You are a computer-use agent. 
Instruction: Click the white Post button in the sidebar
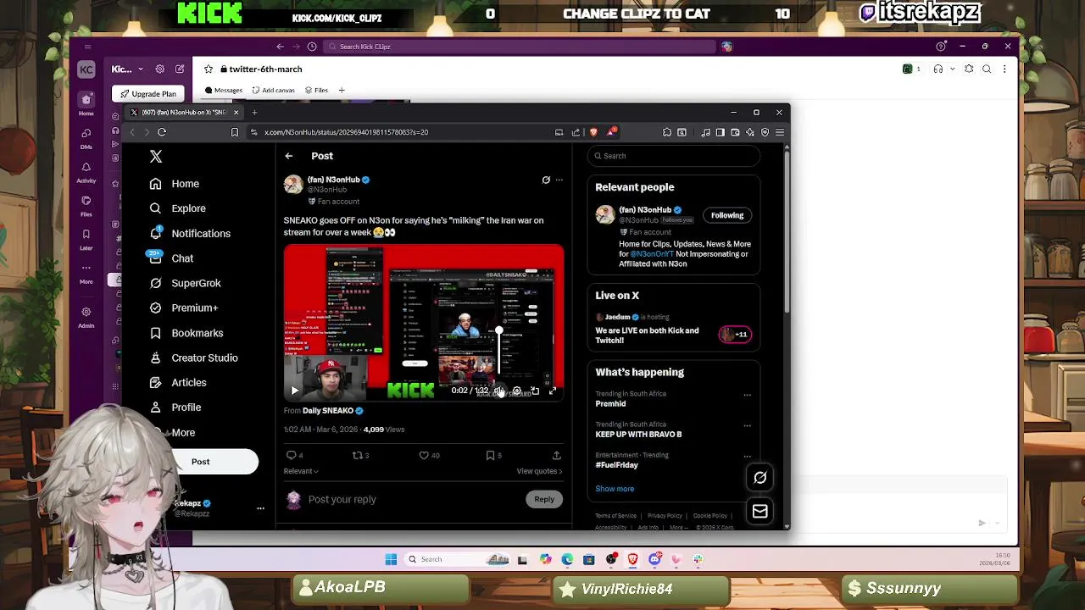coord(200,462)
